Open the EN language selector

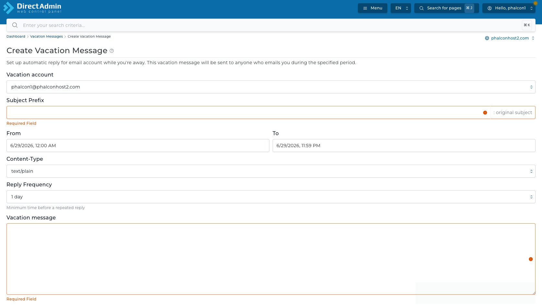click(401, 8)
